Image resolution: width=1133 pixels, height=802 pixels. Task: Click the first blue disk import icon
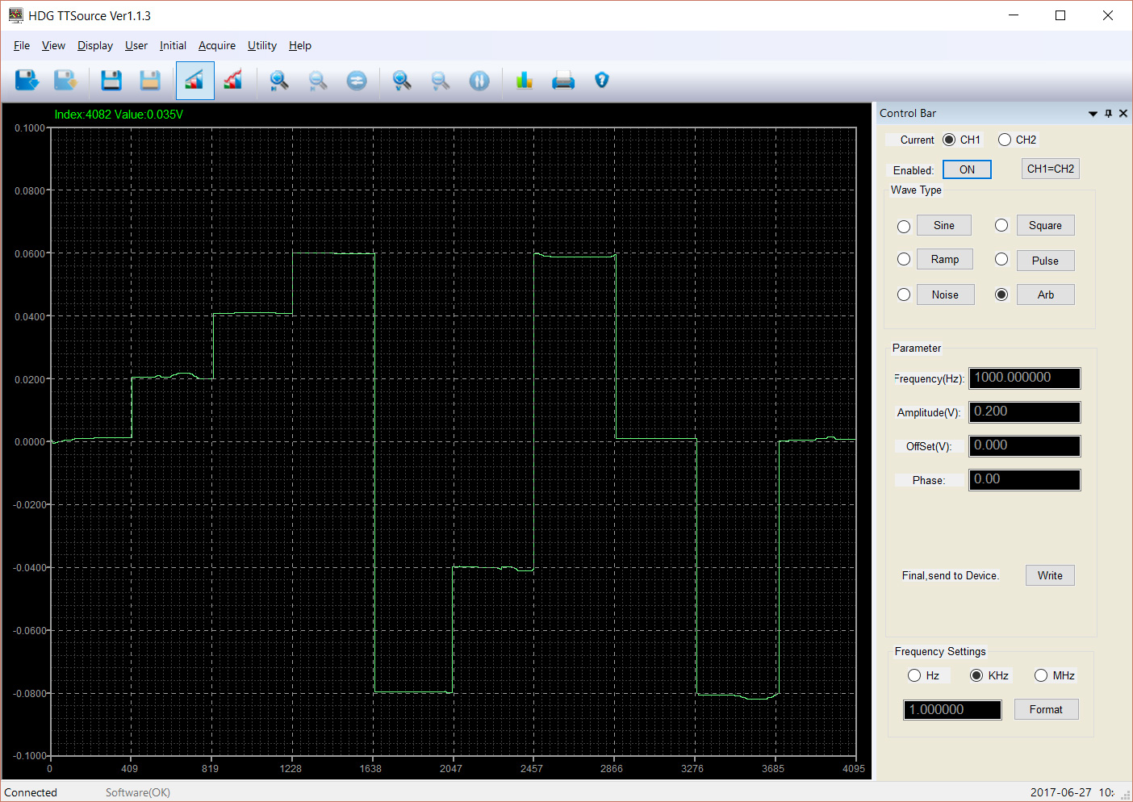point(27,80)
